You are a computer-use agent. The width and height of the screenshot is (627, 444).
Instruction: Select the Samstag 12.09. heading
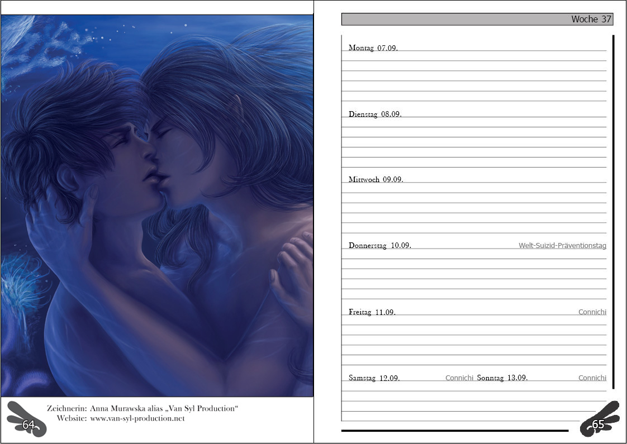(x=374, y=378)
